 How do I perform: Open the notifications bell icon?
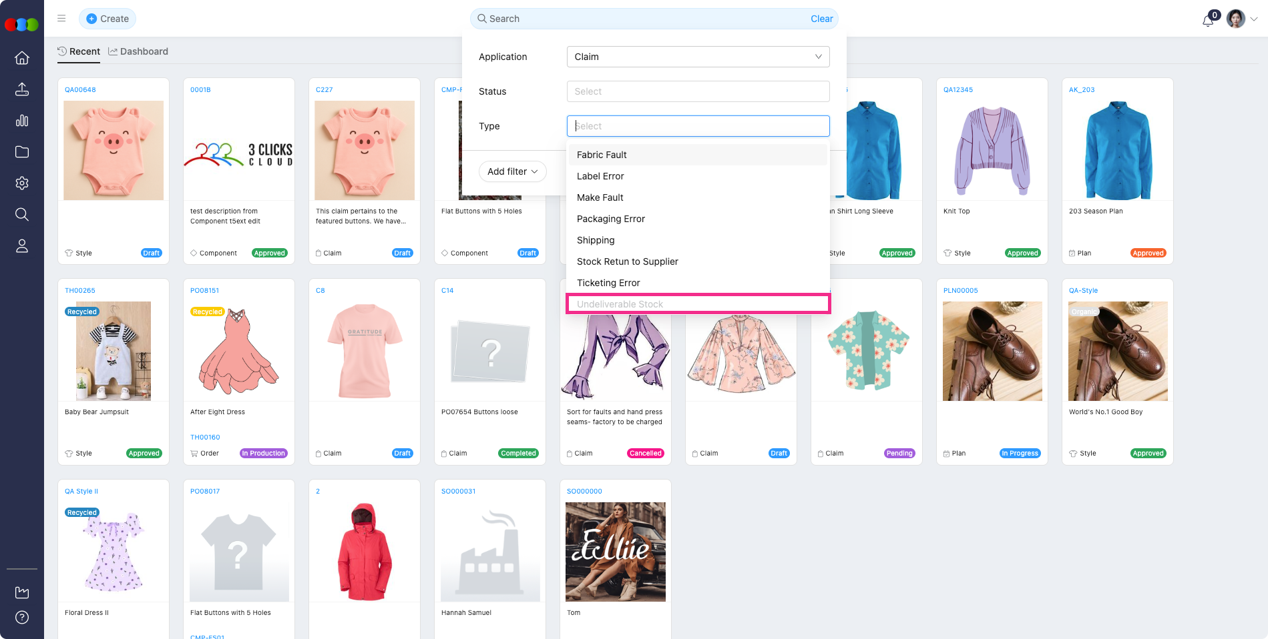1207,20
